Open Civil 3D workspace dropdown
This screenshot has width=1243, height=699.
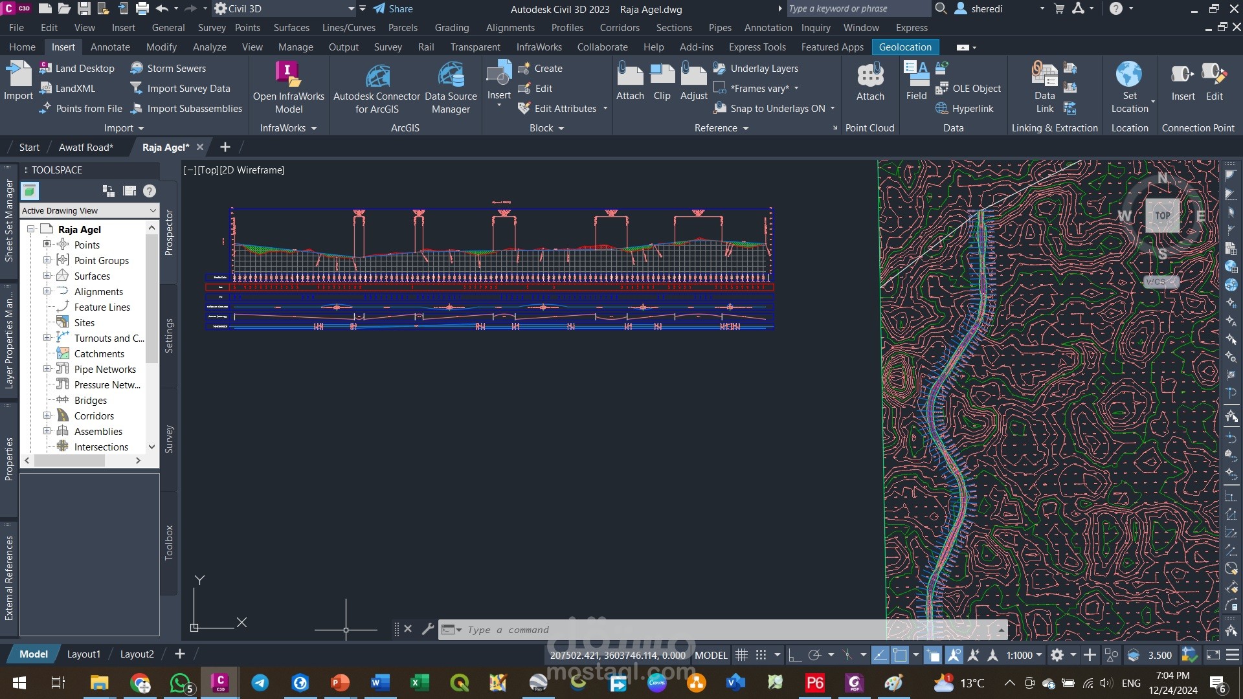click(285, 8)
